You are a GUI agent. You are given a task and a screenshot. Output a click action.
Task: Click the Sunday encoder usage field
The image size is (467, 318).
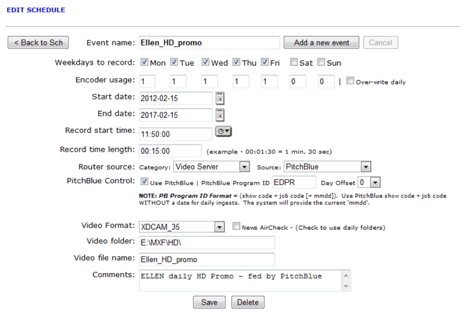326,82
